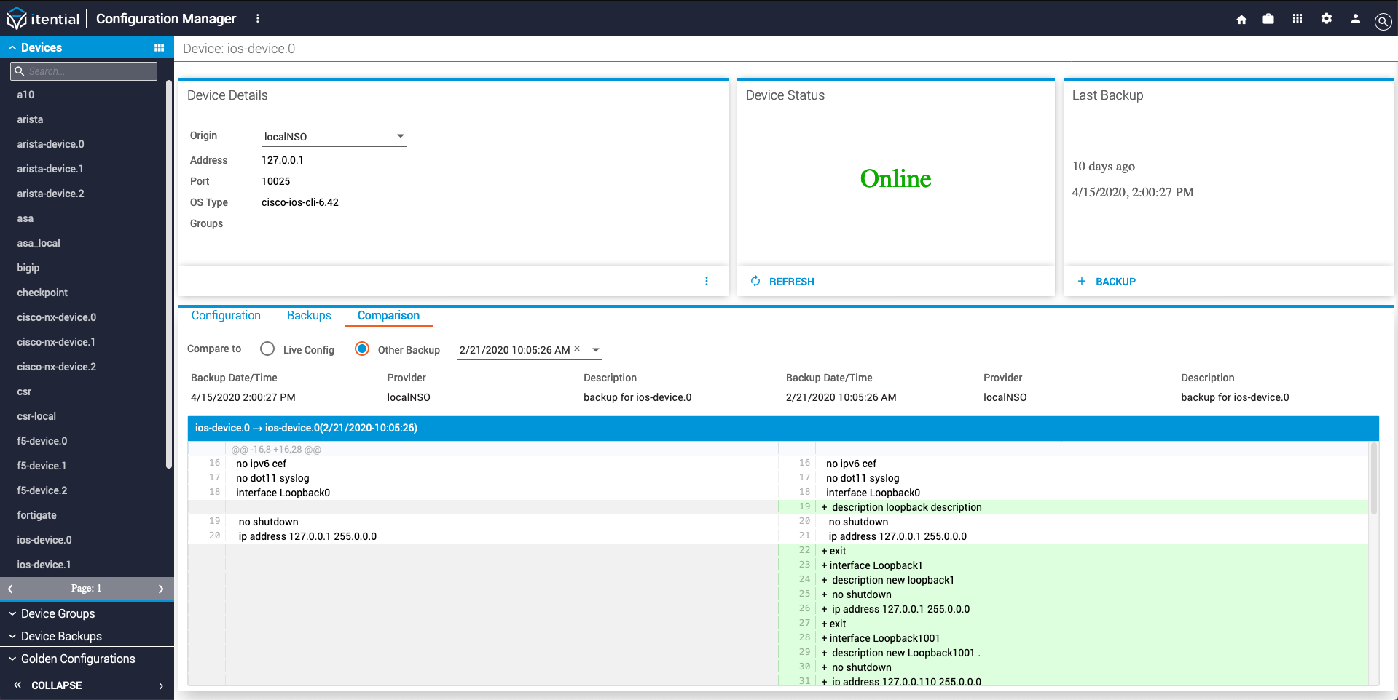Go to next page of device list
Image resolution: width=1398 pixels, height=700 pixels.
pos(161,589)
